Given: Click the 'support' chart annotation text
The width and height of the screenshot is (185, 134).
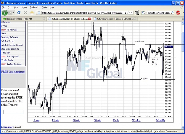Looking at the screenshot, I should tap(144, 78).
